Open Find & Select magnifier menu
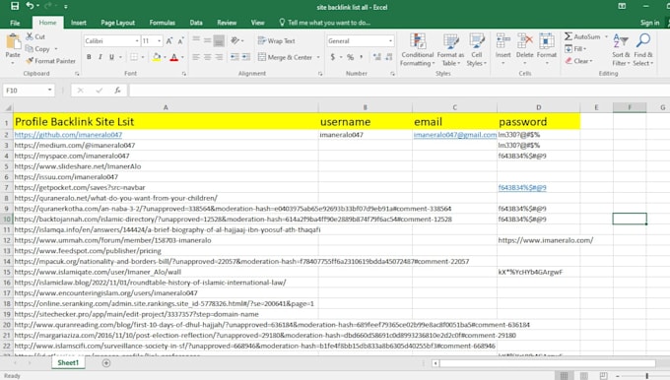Image resolution: width=670 pixels, height=380 pixels. point(643,50)
